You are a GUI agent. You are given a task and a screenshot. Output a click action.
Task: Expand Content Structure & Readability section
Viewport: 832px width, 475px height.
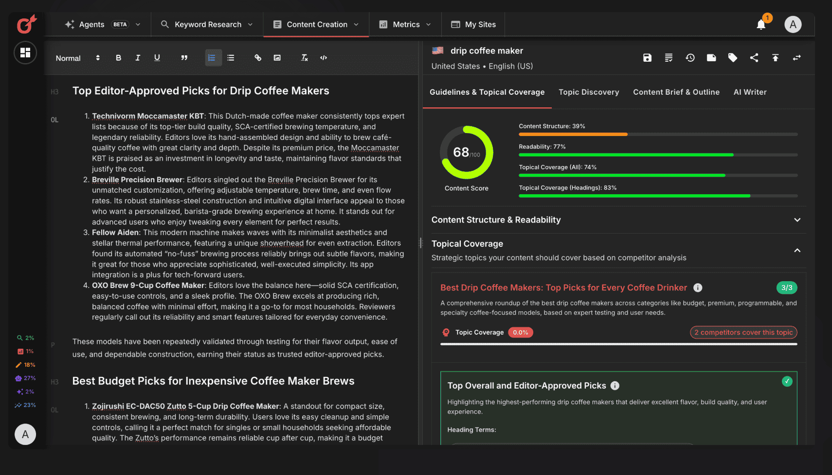point(797,220)
